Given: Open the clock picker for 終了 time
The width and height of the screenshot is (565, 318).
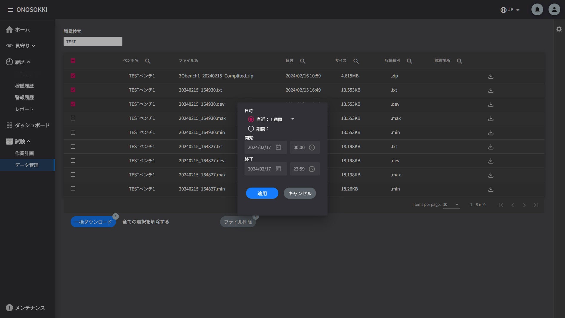Looking at the screenshot, I should tap(312, 169).
